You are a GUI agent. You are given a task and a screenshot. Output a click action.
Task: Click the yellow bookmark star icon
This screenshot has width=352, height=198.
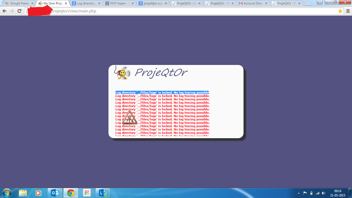pos(340,11)
